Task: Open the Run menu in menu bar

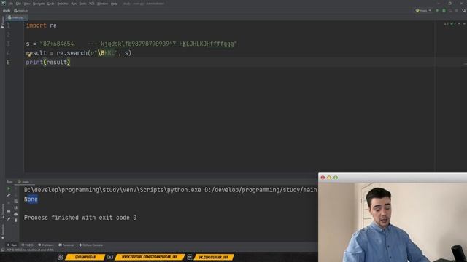Action: pyautogui.click(x=74, y=4)
